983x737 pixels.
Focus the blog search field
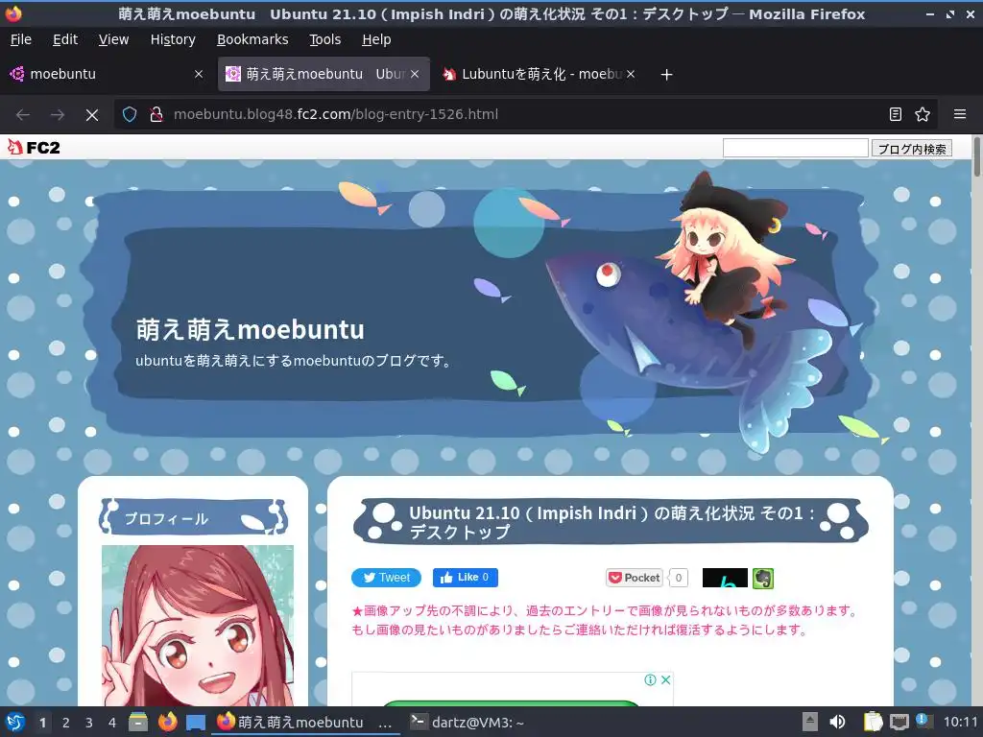tap(795, 148)
